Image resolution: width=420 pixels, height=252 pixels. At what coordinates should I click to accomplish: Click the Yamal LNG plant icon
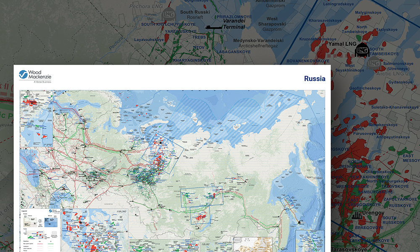[x=362, y=50]
